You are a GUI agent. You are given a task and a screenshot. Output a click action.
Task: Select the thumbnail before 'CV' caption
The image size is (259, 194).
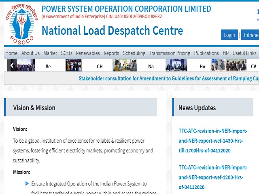point(229,65)
